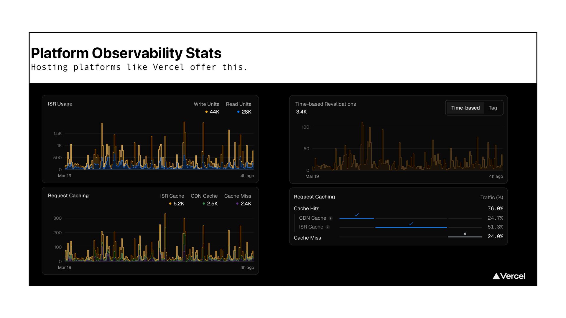Viewport: 566px width, 318px height.
Task: Click the CDN Cache blue checkmark
Action: click(356, 215)
